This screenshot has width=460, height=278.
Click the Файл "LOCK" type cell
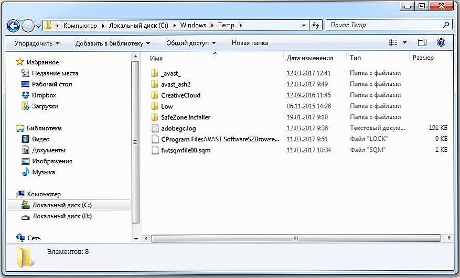coord(369,139)
